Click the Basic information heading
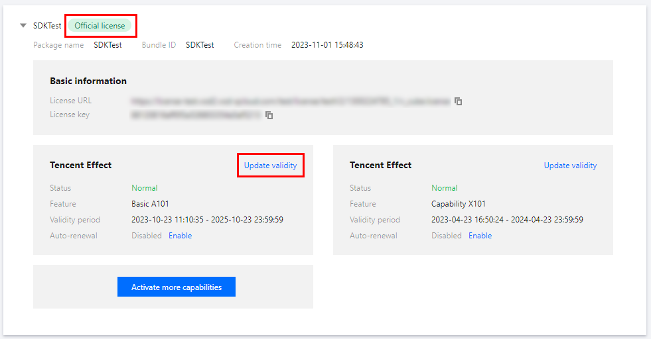This screenshot has height=339, width=651. coord(88,81)
